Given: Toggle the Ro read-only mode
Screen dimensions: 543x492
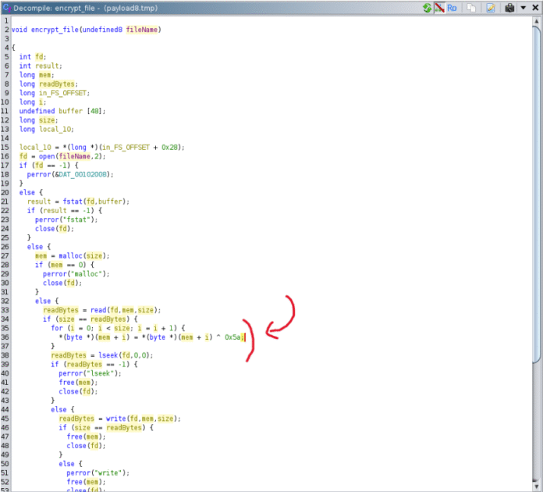Looking at the screenshot, I should (x=453, y=7).
